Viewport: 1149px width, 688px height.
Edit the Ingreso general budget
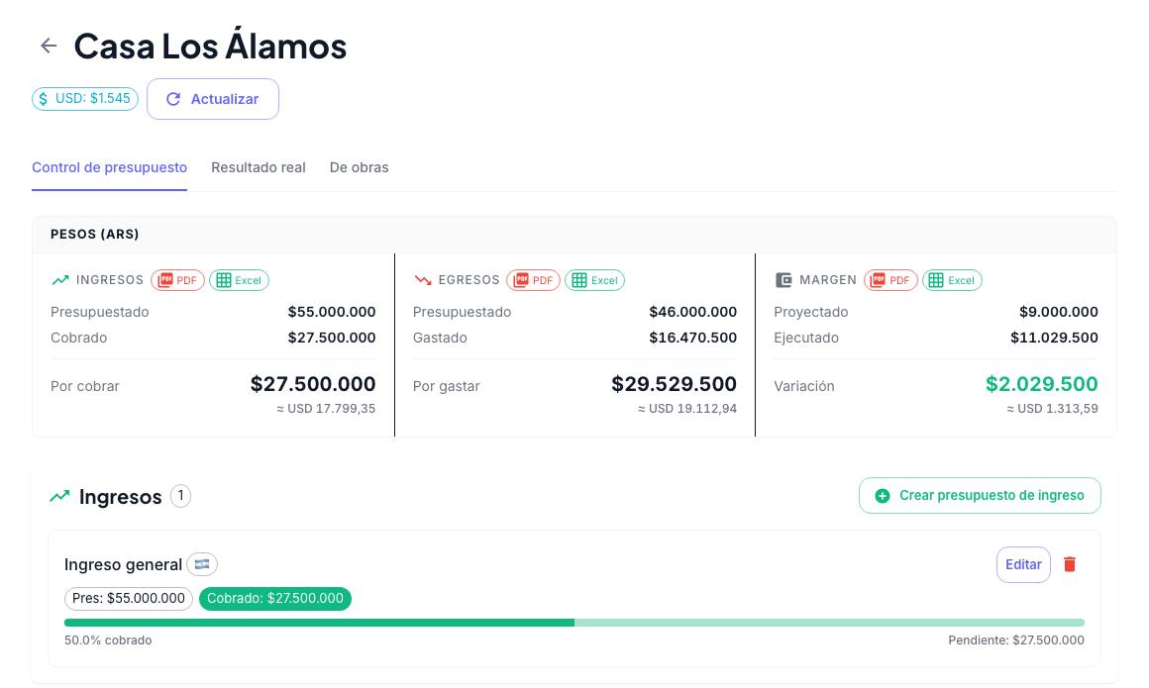(1023, 565)
